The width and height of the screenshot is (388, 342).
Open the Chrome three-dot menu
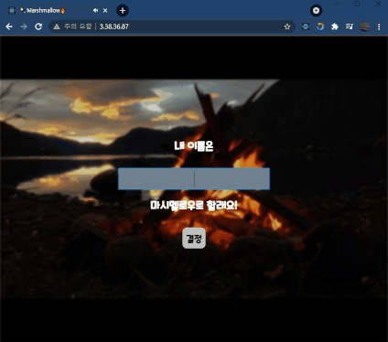tap(379, 27)
